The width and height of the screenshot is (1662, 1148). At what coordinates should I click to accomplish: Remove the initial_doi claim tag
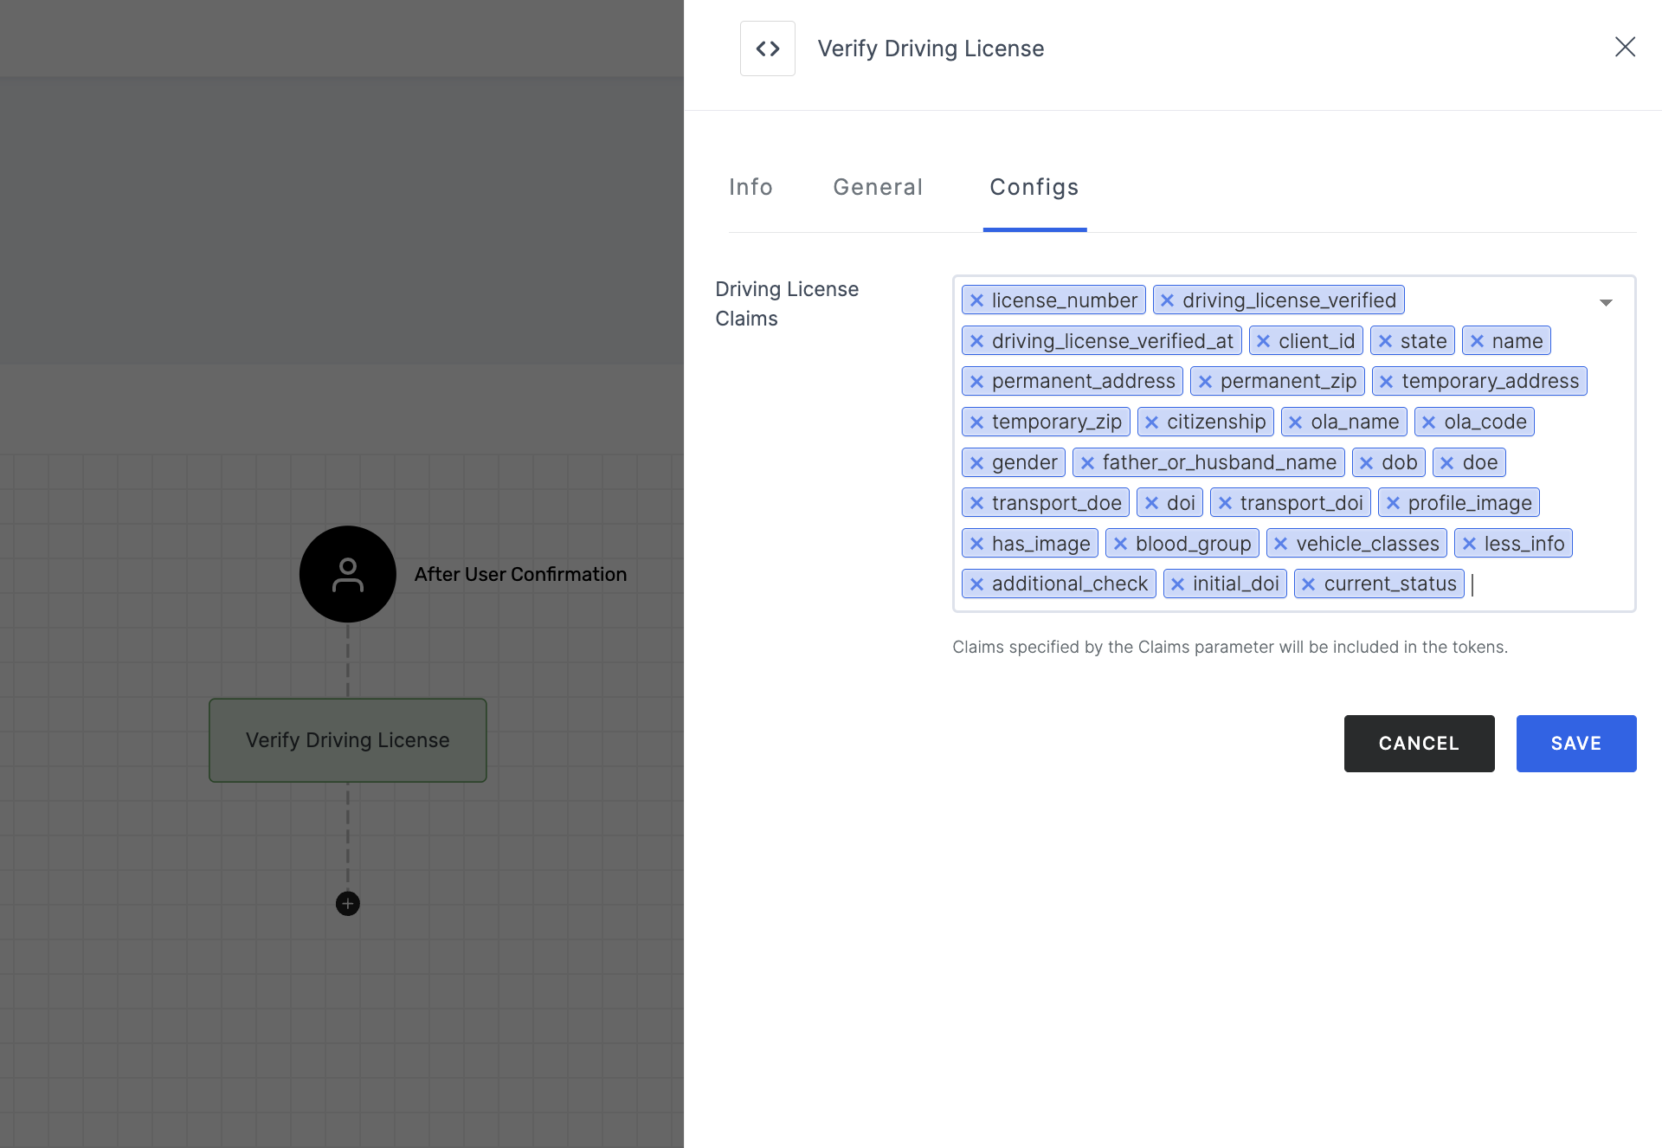click(x=1177, y=584)
